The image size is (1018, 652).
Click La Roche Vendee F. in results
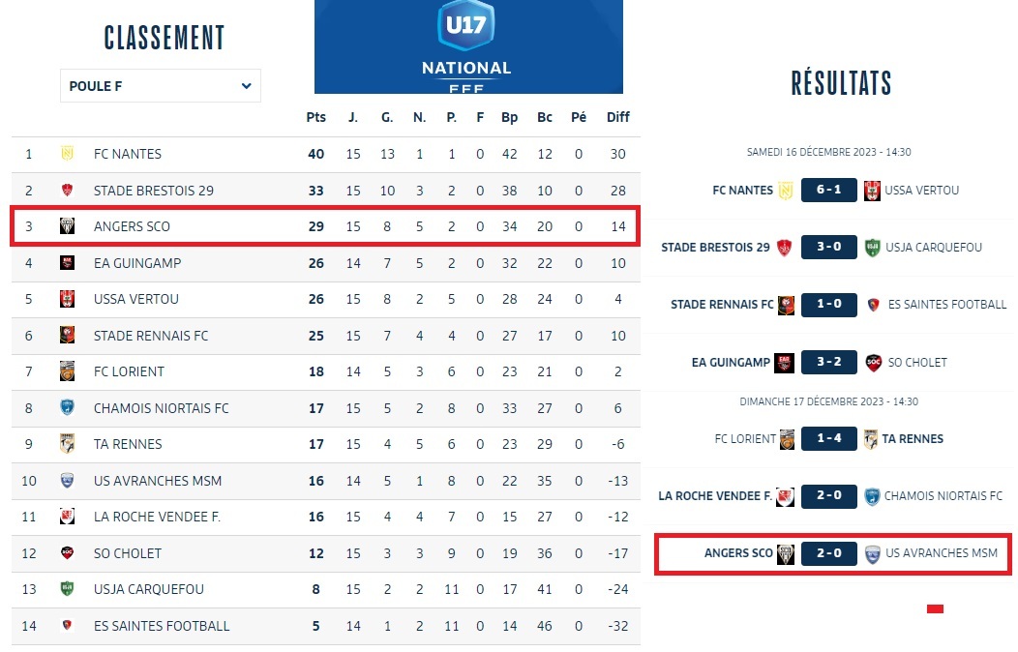(x=714, y=496)
